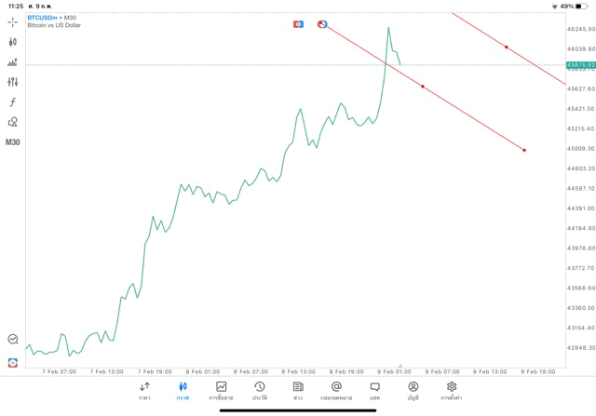The height and width of the screenshot is (416, 596).
Task: Activate the crosshair cursor tool
Action: [13, 21]
